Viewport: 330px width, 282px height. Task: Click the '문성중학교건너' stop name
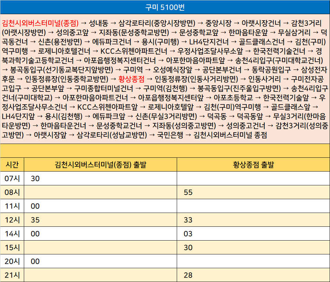[119, 126]
